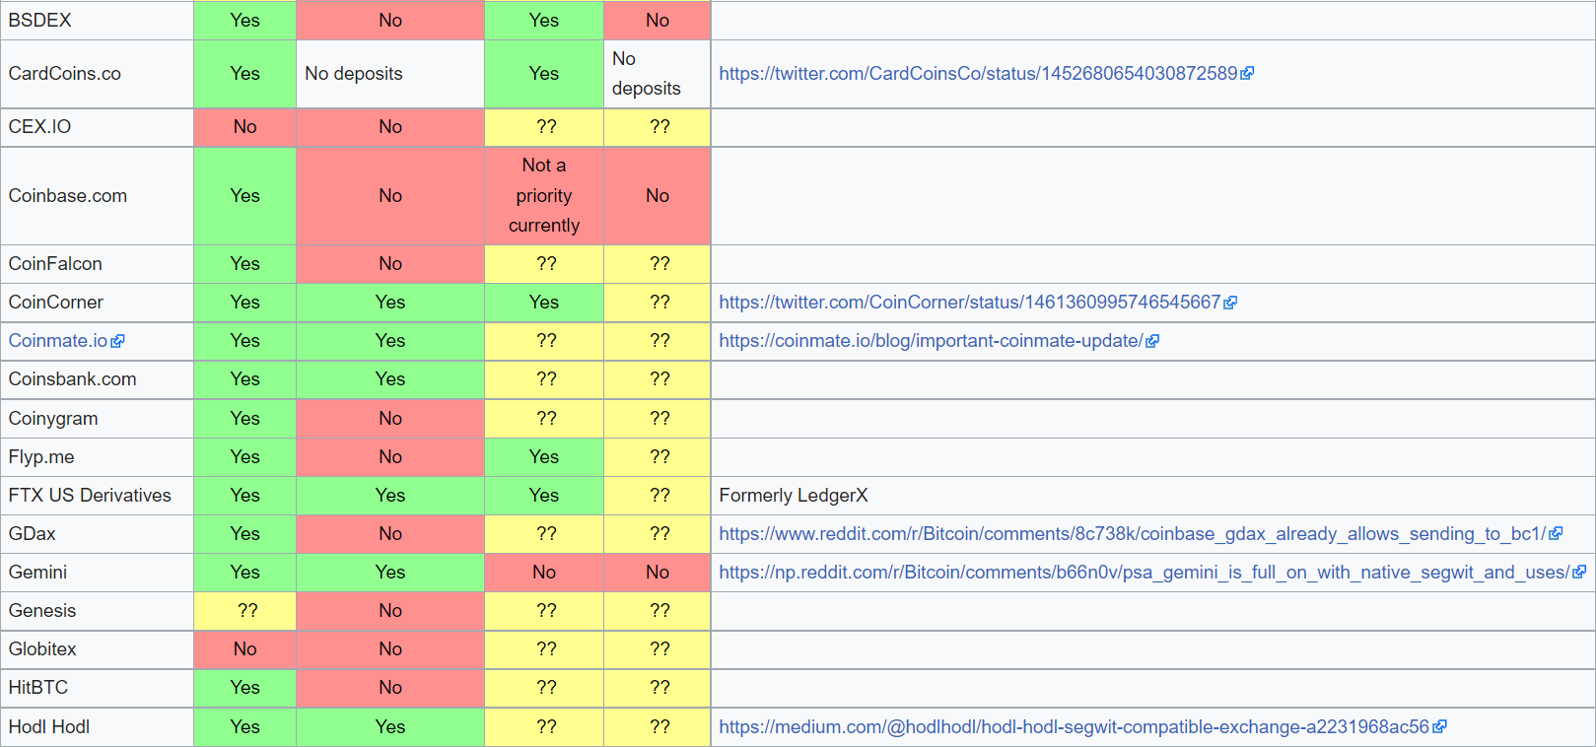Select the Hodl Hodl row name
Viewport: 1596px width, 747px height.
point(49,727)
